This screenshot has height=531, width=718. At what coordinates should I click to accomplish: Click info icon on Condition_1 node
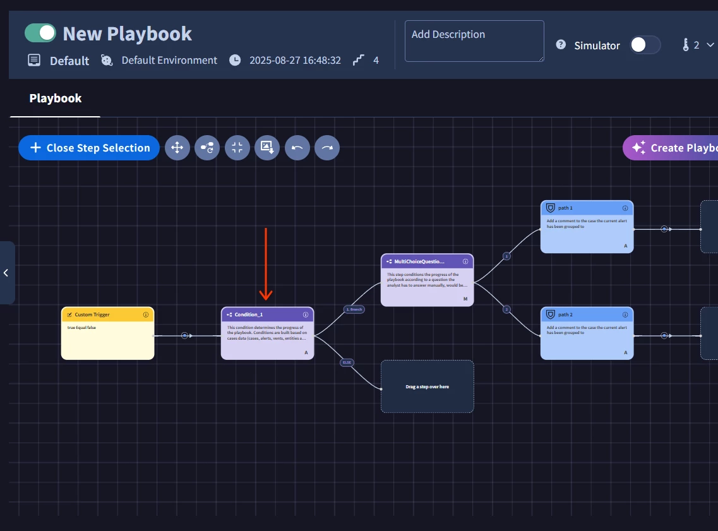tap(306, 314)
